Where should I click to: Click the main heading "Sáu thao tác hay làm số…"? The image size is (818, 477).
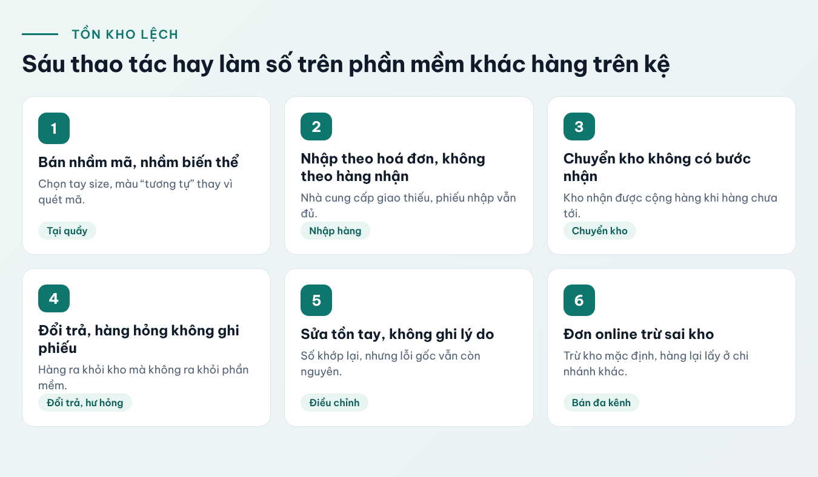[x=346, y=65]
